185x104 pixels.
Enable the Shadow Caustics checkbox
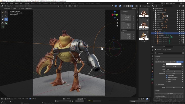(x=167, y=80)
